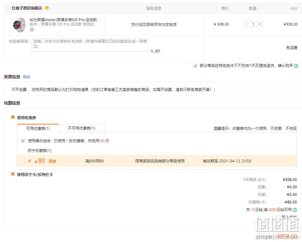The image size is (302, 242).
Task: Click the 0 /85 character counter
Action: click(156, 51)
